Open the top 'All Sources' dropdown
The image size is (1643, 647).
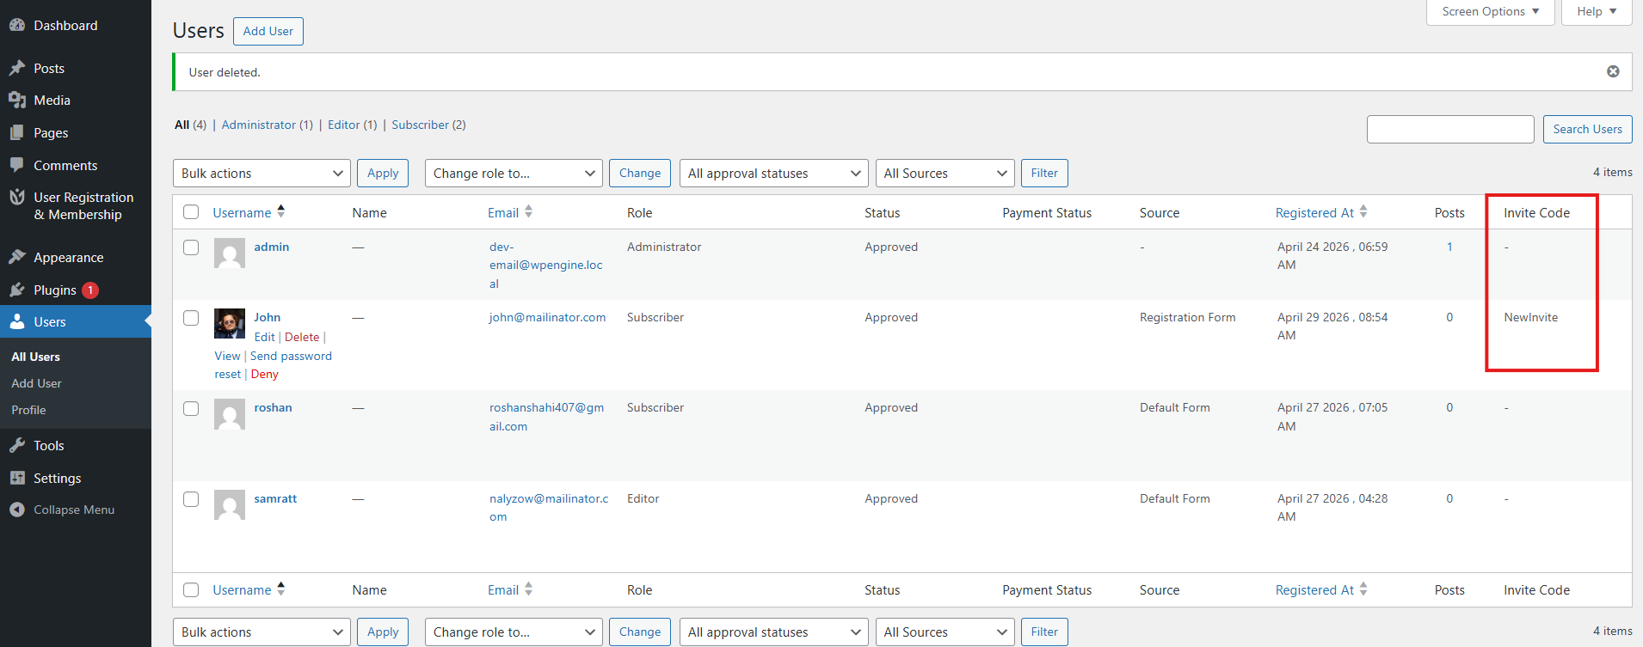(x=945, y=173)
